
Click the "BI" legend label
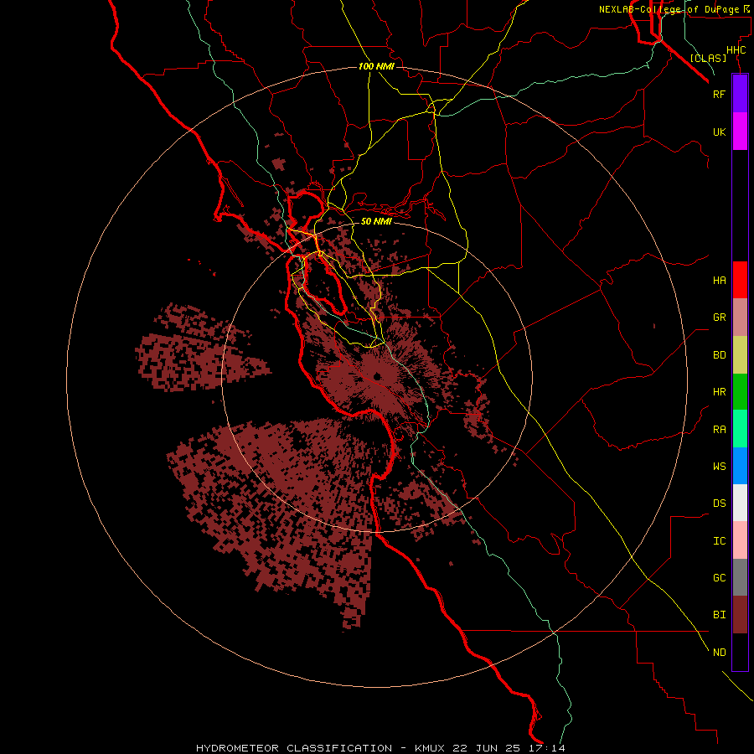[x=719, y=615]
